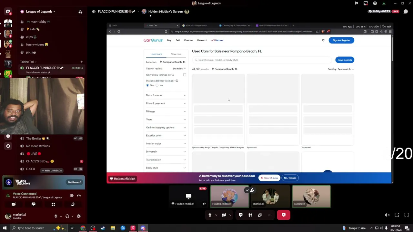Viewport: 413px width, 232px height.
Task: Open Search radius 50 miles dropdown
Action: (179, 69)
